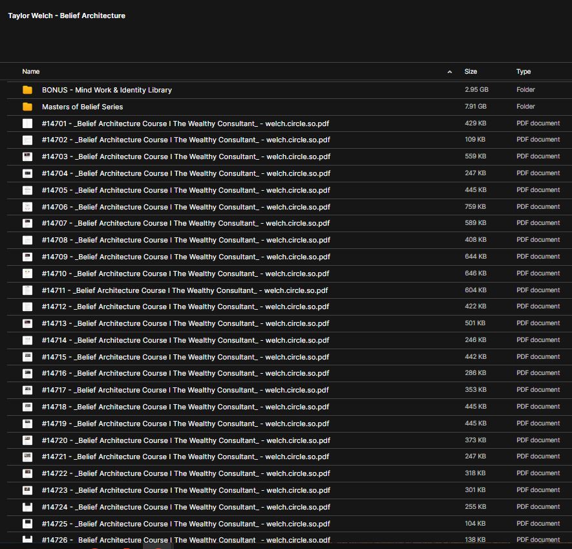
Task: Open the Masters of Belief Series folder
Action: (x=82, y=107)
